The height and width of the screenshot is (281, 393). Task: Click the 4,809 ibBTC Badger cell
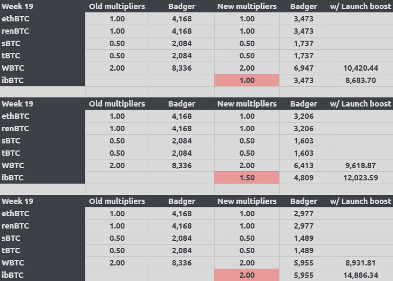(303, 178)
